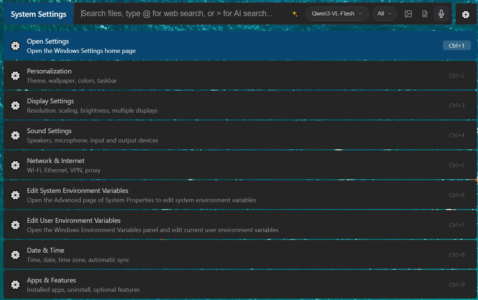Viewport: 478px width, 300px height.
Task: Open launcher settings gear at top right
Action: click(x=466, y=14)
